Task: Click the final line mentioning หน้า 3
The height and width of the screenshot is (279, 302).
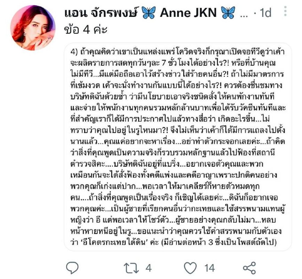Action: [x=174, y=242]
